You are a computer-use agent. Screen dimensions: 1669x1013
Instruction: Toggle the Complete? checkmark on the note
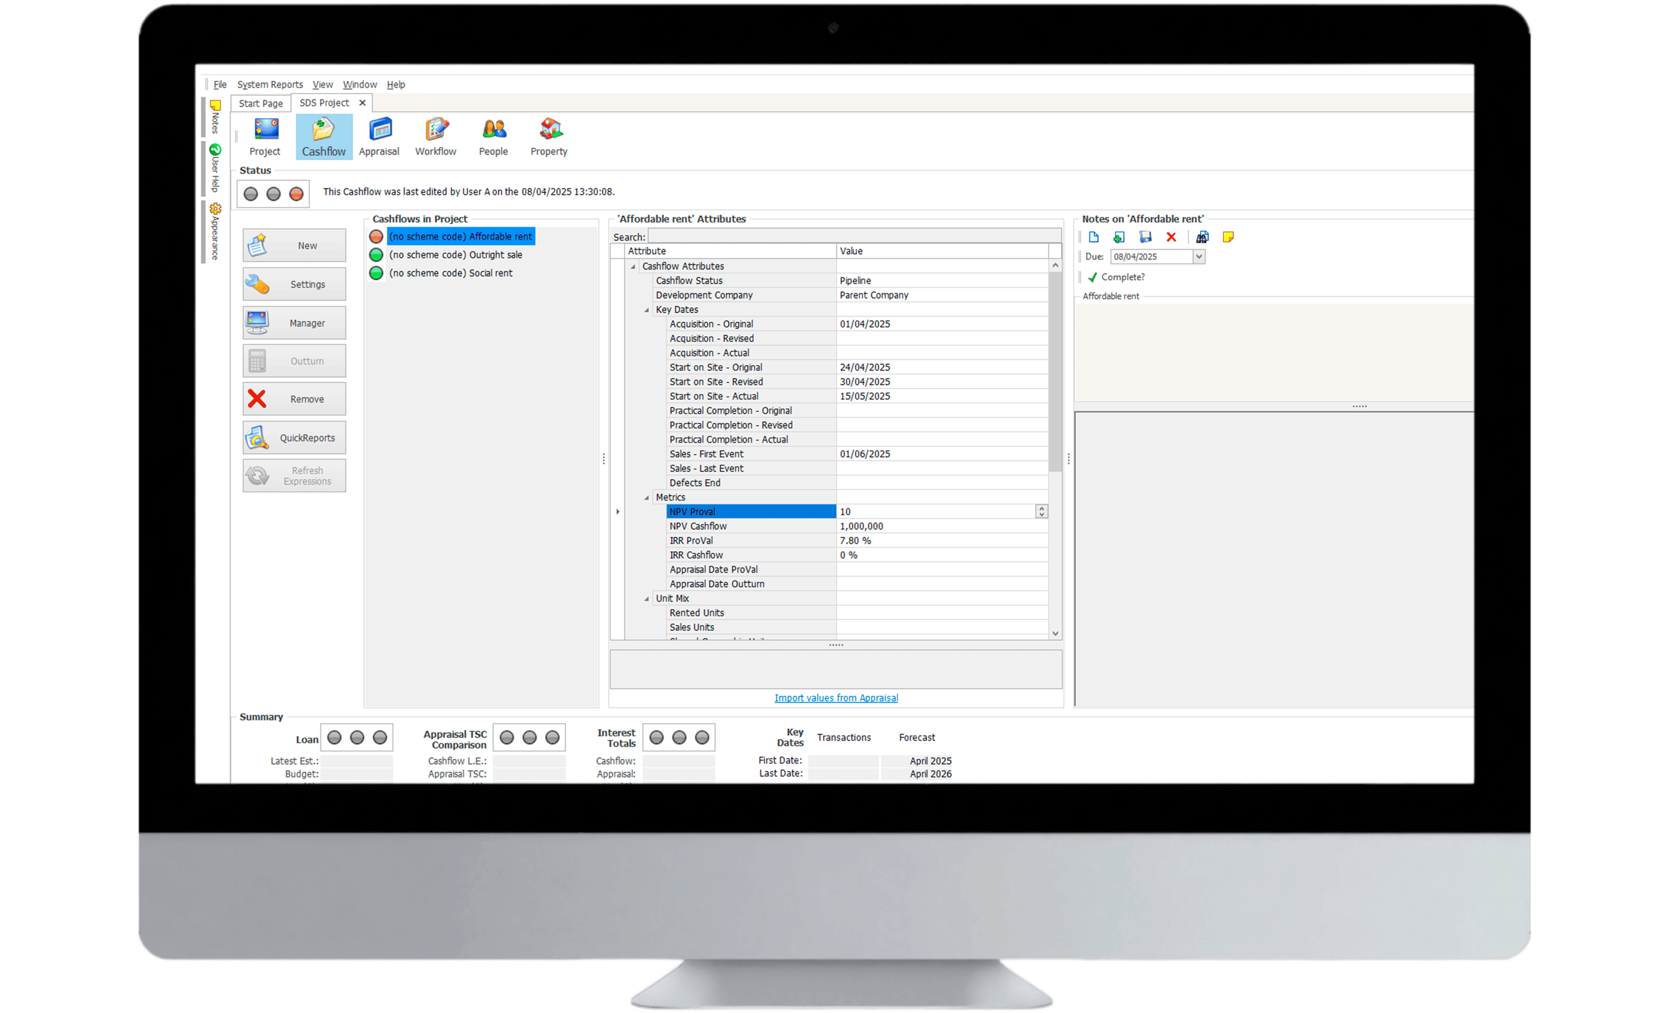tap(1093, 277)
